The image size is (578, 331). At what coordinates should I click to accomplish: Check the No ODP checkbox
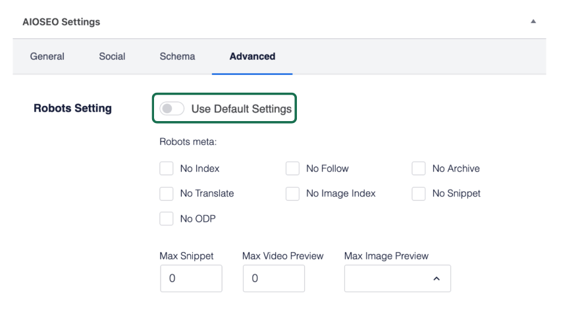tap(167, 218)
